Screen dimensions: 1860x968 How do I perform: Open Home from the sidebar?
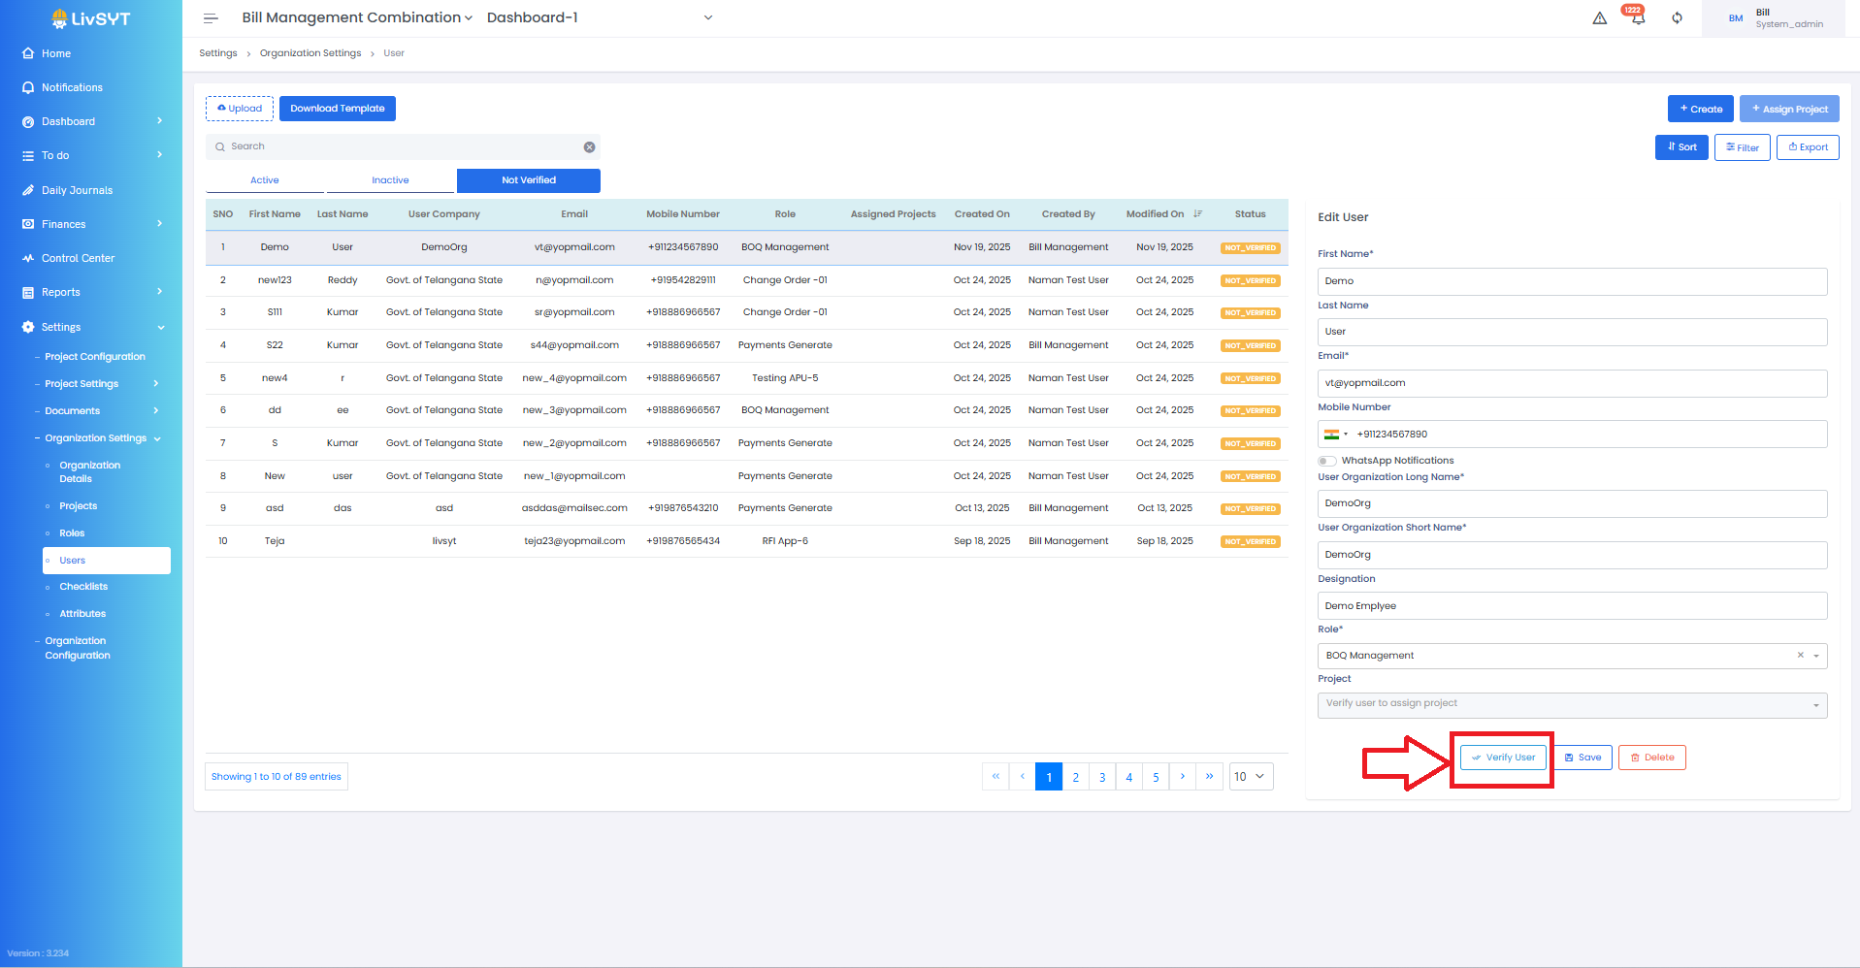56,53
